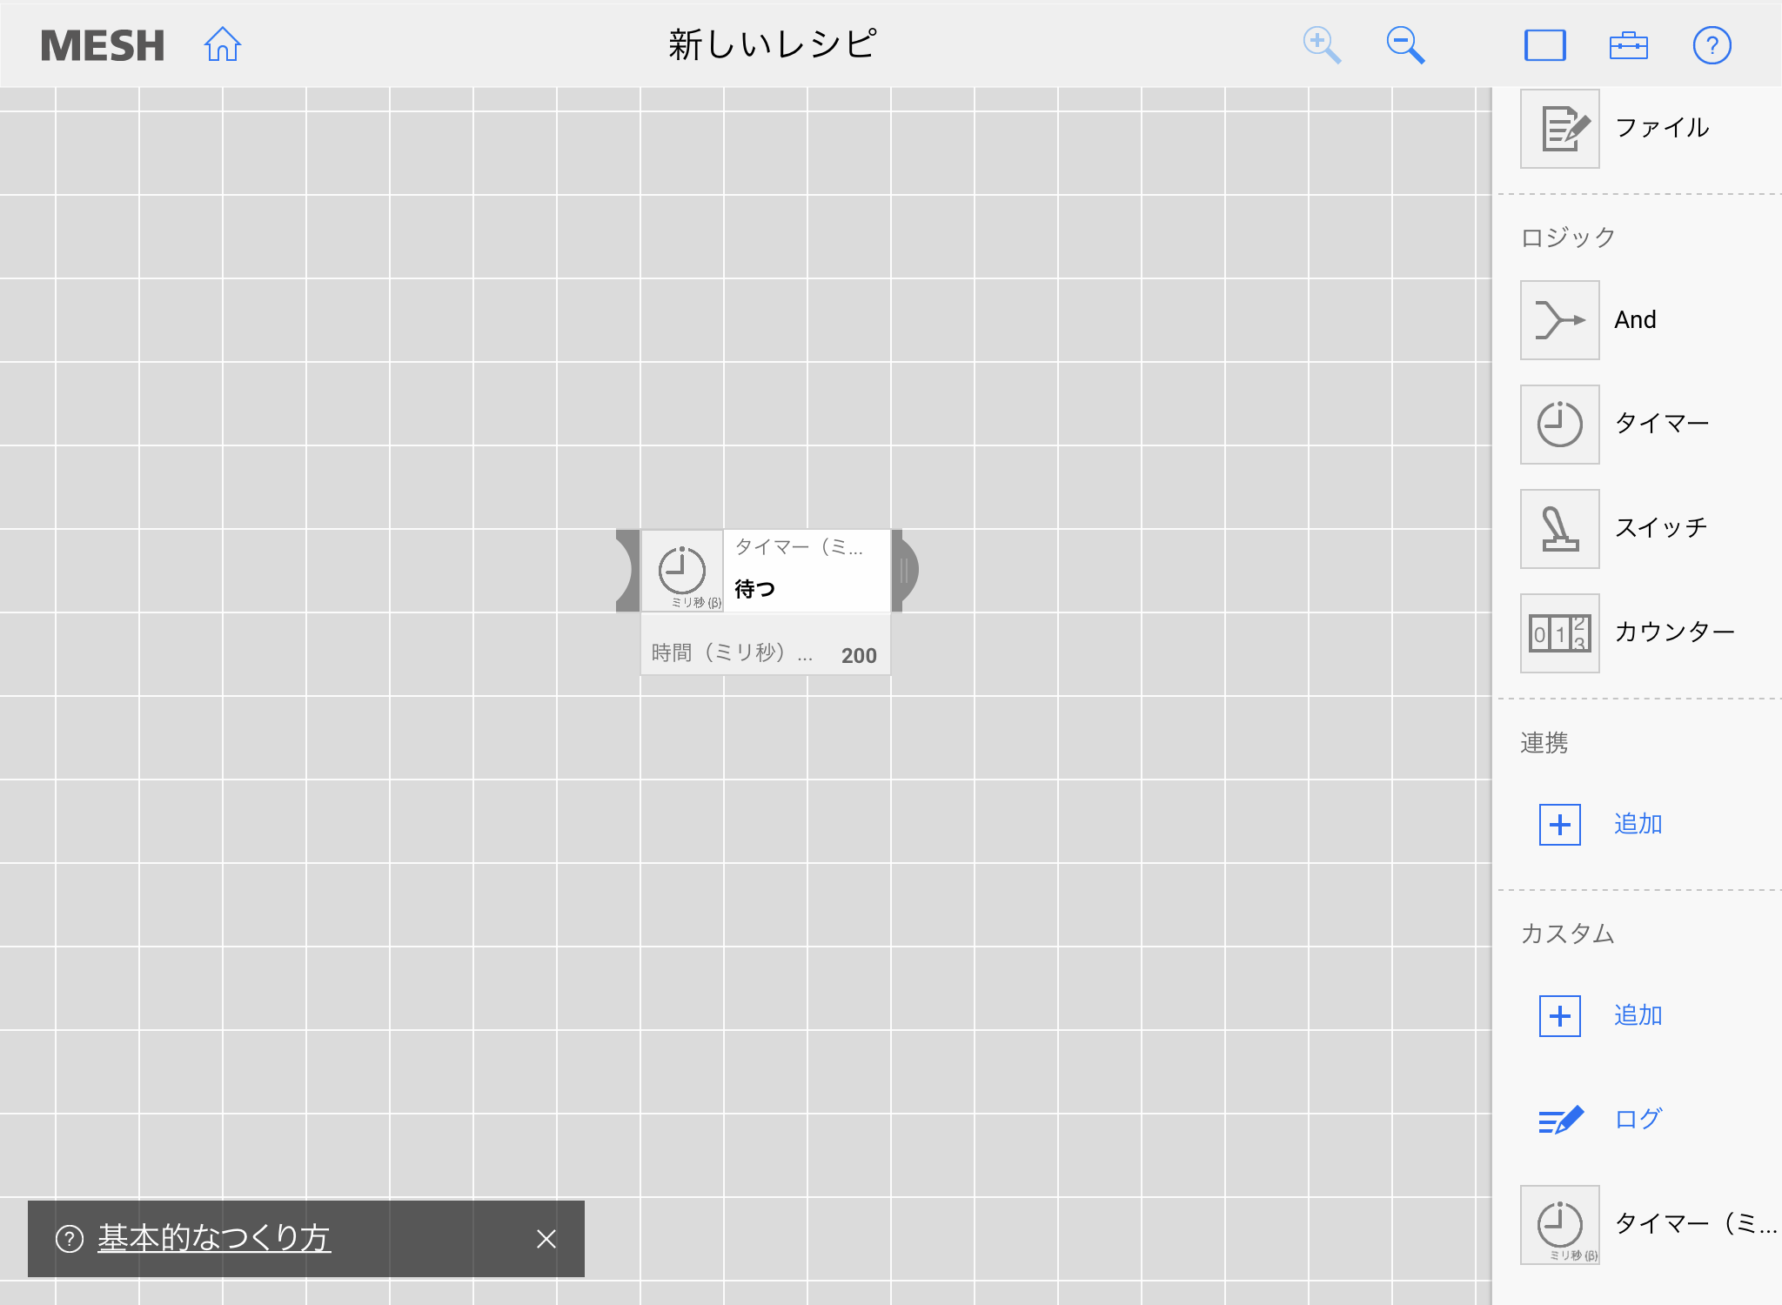Select custom タイマー(ミリ秒) block icon in sidebar
The height and width of the screenshot is (1305, 1782).
click(1560, 1225)
